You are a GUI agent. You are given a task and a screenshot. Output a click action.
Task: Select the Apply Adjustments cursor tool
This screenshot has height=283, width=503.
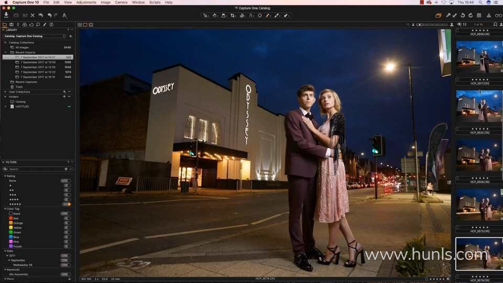coord(287,15)
